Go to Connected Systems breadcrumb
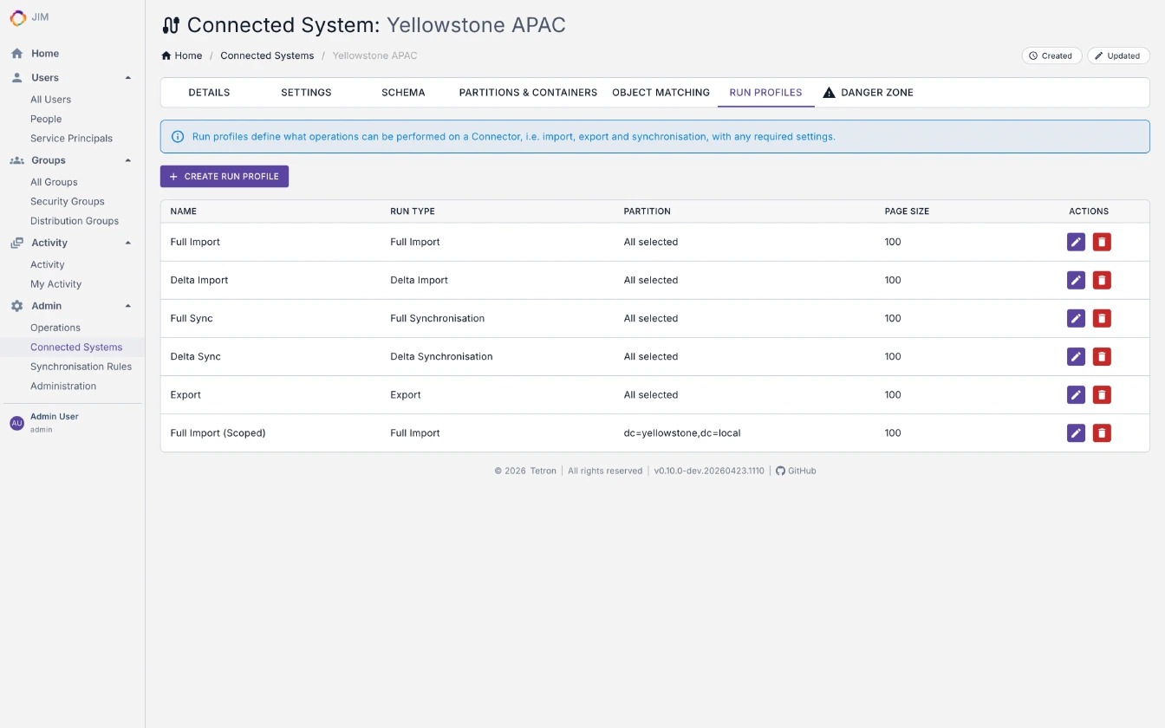Screen dimensions: 1165x728 [x=267, y=55]
